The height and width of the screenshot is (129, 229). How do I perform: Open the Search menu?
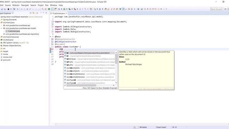33,5
